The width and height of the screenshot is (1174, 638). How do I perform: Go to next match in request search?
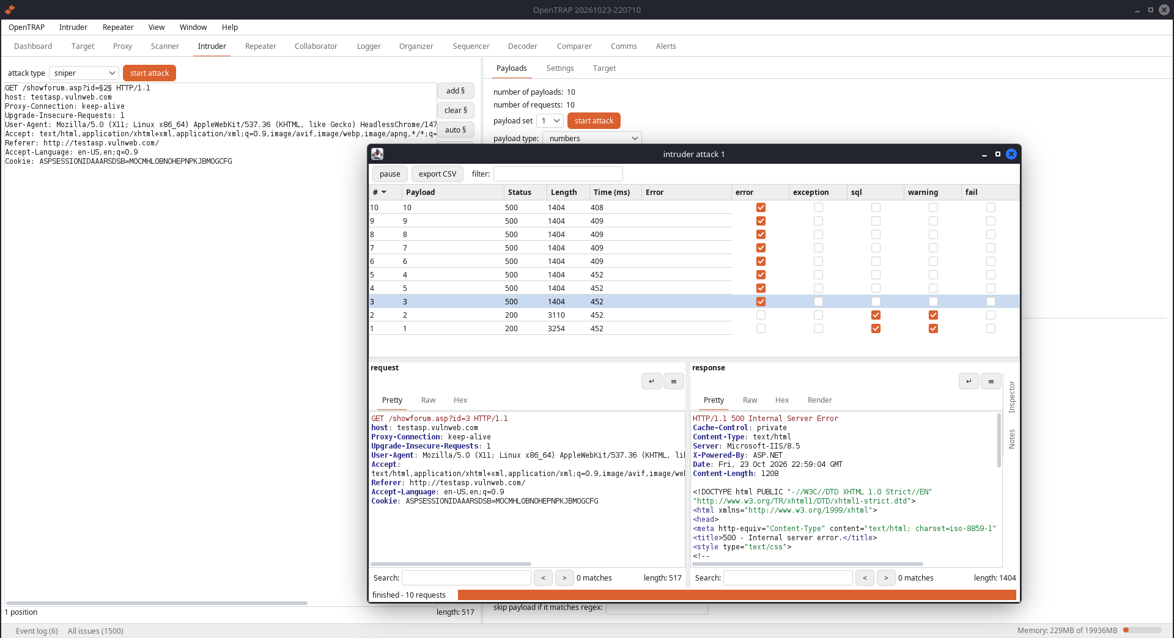(564, 577)
